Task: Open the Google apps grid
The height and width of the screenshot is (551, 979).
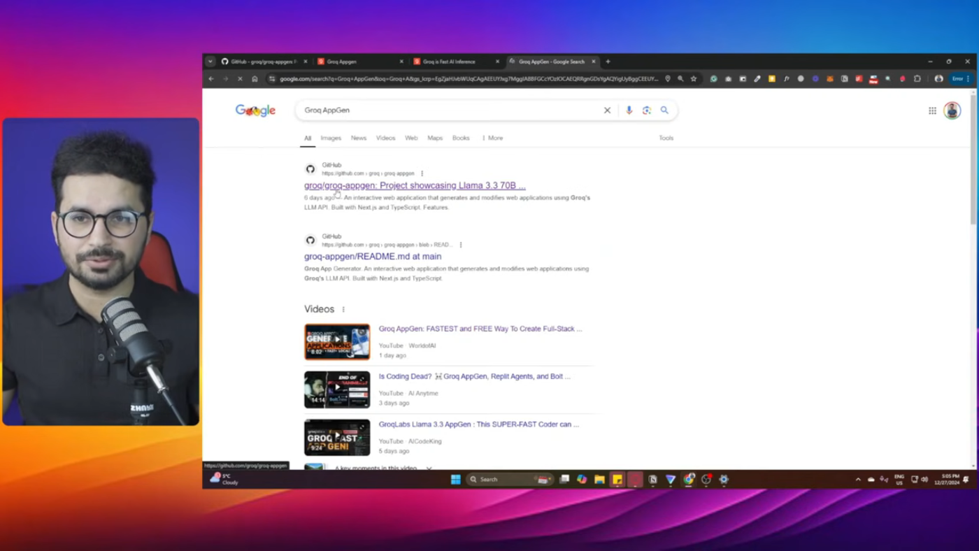Action: [932, 110]
